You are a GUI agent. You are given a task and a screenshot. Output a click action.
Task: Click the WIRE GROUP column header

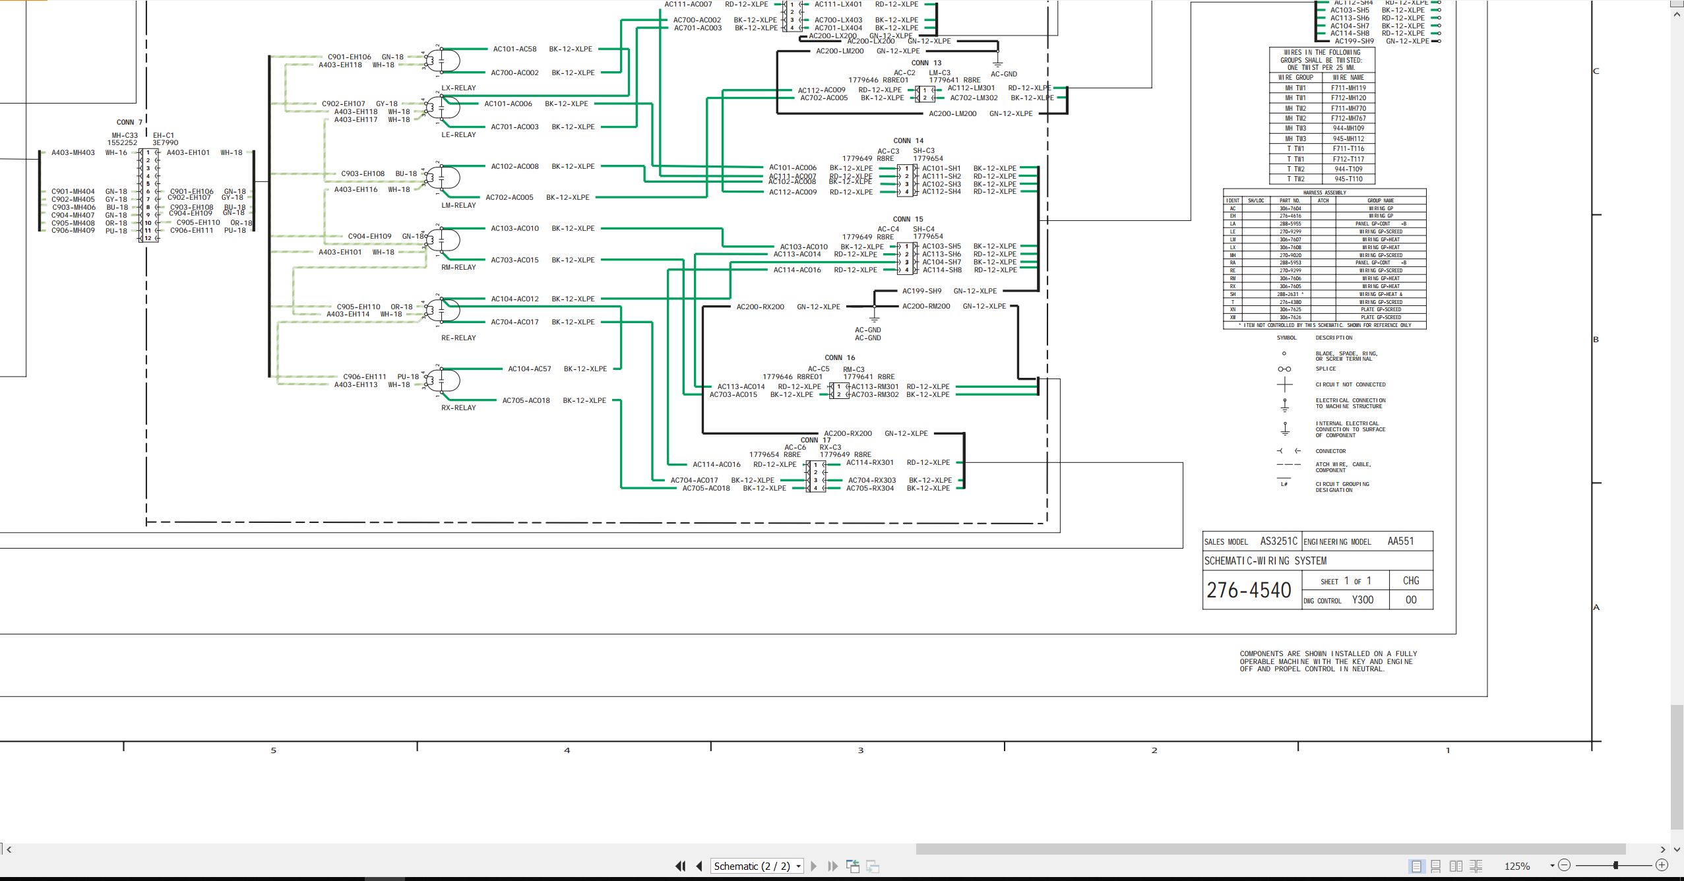point(1295,77)
